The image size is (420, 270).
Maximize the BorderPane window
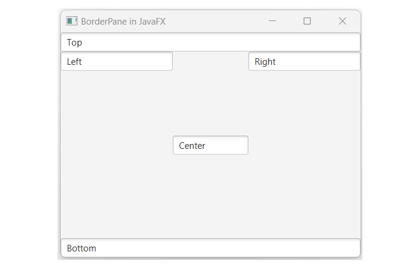(307, 21)
